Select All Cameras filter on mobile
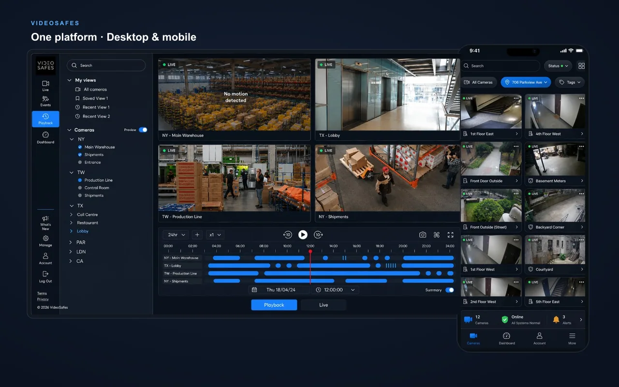 [478, 82]
